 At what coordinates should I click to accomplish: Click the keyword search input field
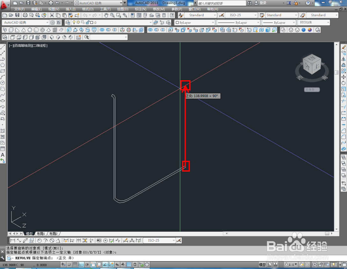(221, 3)
